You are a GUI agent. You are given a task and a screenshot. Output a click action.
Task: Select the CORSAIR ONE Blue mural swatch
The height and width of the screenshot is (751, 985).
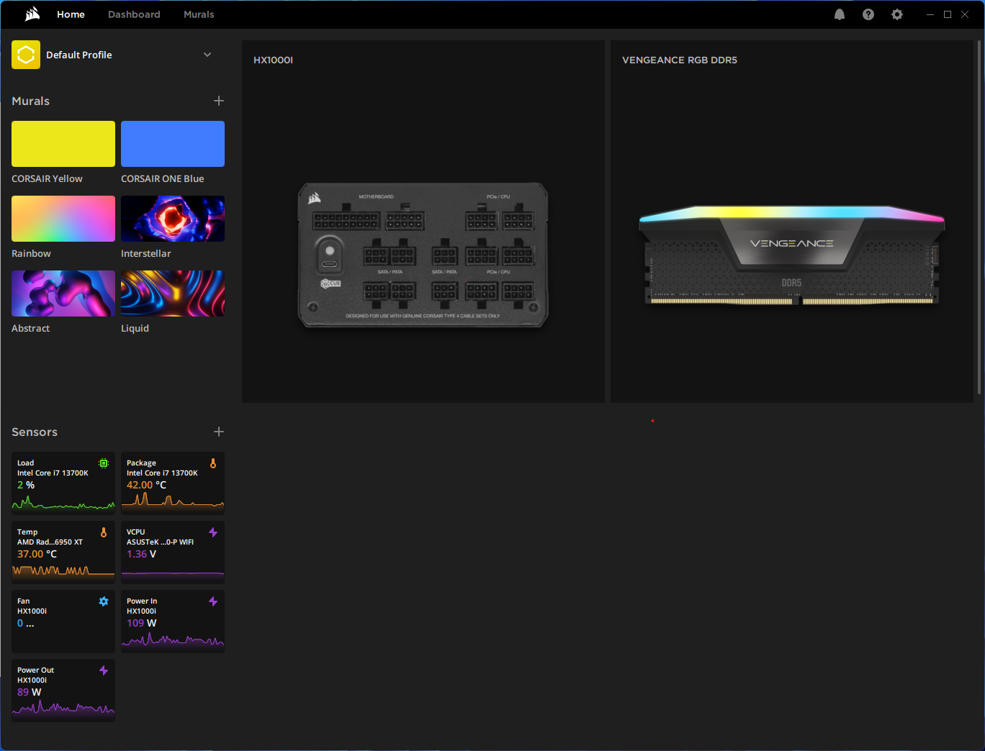(x=173, y=144)
